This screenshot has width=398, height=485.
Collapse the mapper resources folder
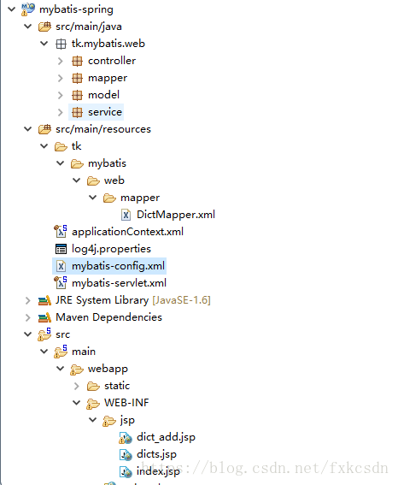click(93, 197)
